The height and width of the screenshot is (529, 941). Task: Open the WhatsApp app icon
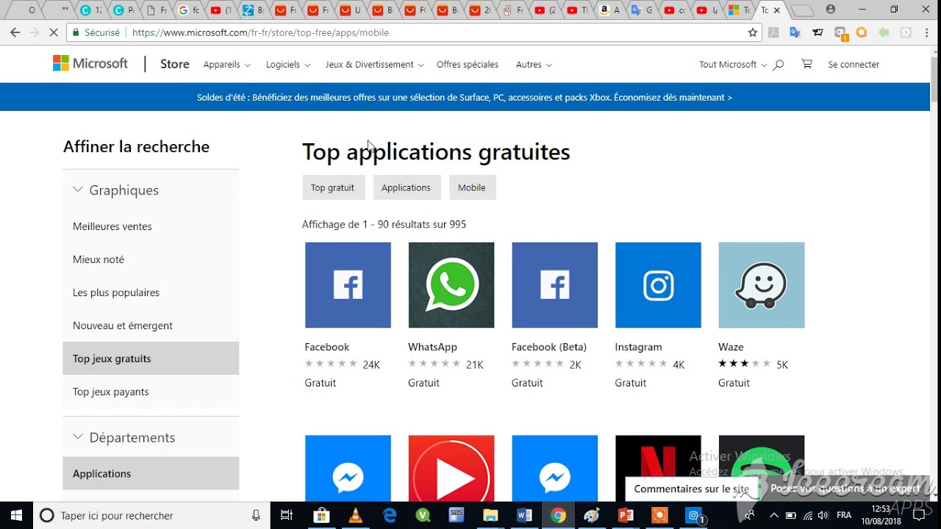(451, 285)
